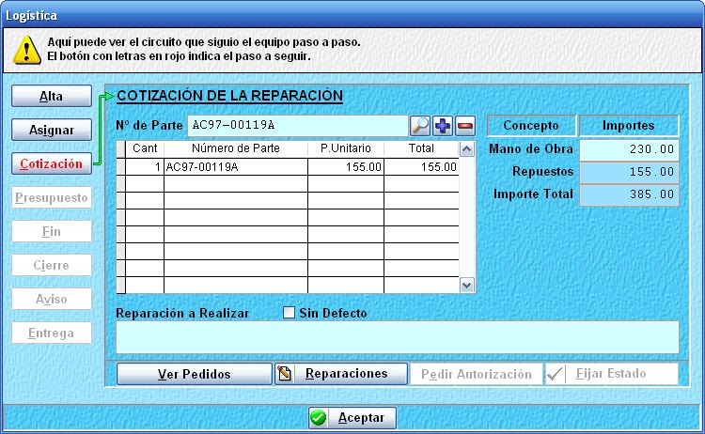Remove part with red minus icon
Screen dimensions: 705x434
pos(465,126)
